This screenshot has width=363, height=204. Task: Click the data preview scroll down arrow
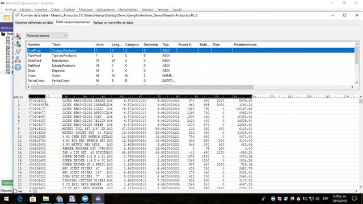click(361, 187)
